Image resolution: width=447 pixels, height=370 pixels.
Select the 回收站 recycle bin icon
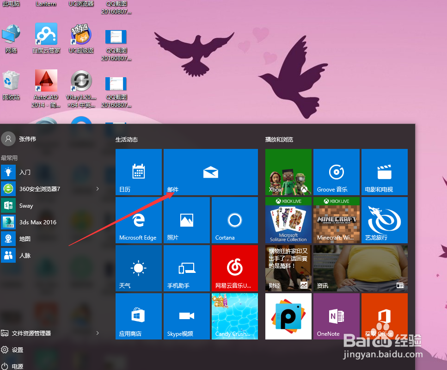click(11, 86)
